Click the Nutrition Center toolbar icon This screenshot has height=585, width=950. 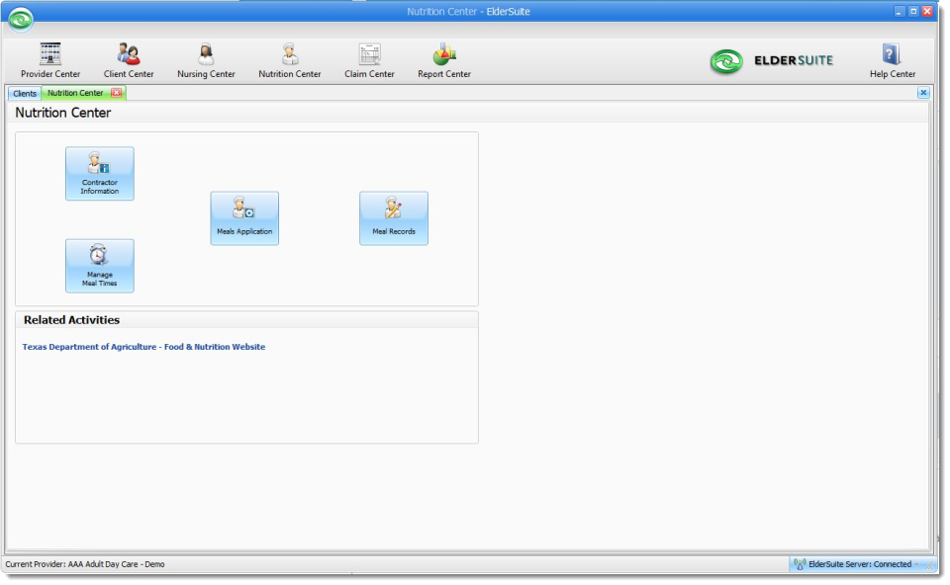click(289, 57)
